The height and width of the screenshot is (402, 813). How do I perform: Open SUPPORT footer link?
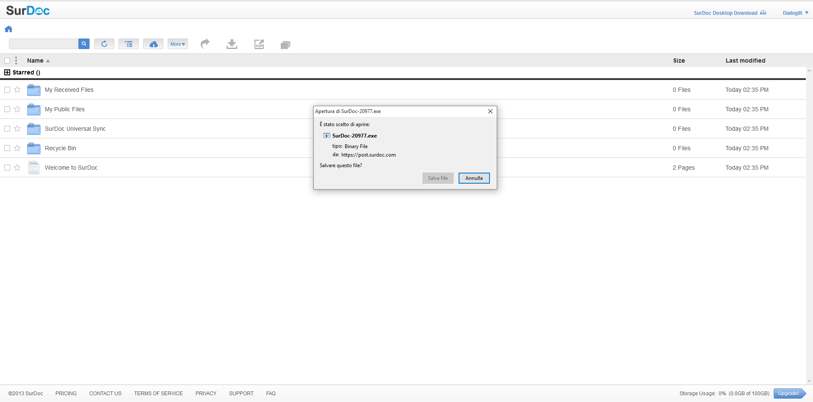(241, 394)
